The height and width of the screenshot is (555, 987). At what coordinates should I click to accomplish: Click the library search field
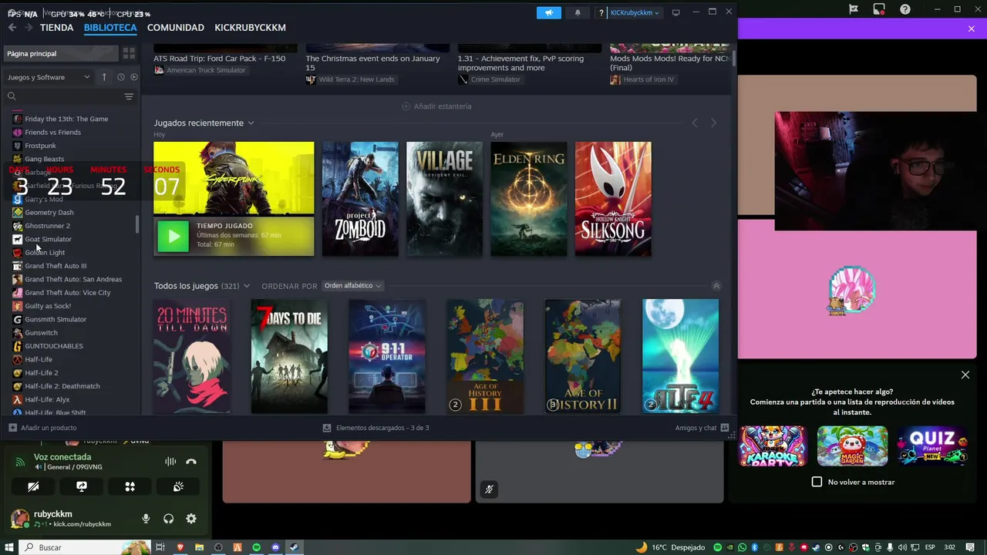(x=63, y=96)
